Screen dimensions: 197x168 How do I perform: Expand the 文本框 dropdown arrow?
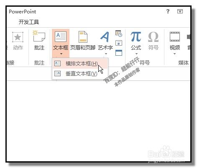[x=61, y=54]
